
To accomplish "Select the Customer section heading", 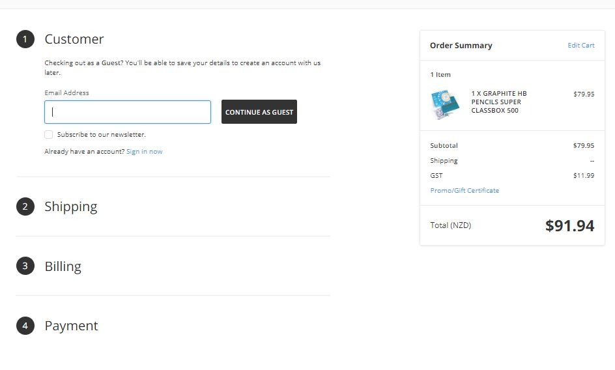I will pyautogui.click(x=74, y=39).
